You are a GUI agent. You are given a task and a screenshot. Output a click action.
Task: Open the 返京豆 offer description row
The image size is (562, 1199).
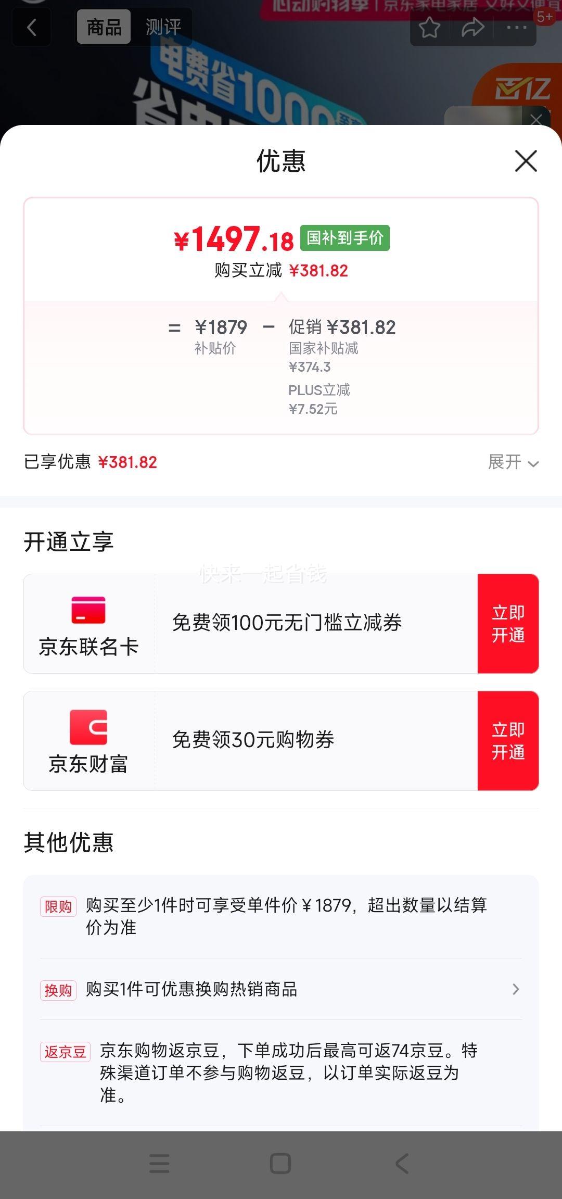[x=281, y=1073]
